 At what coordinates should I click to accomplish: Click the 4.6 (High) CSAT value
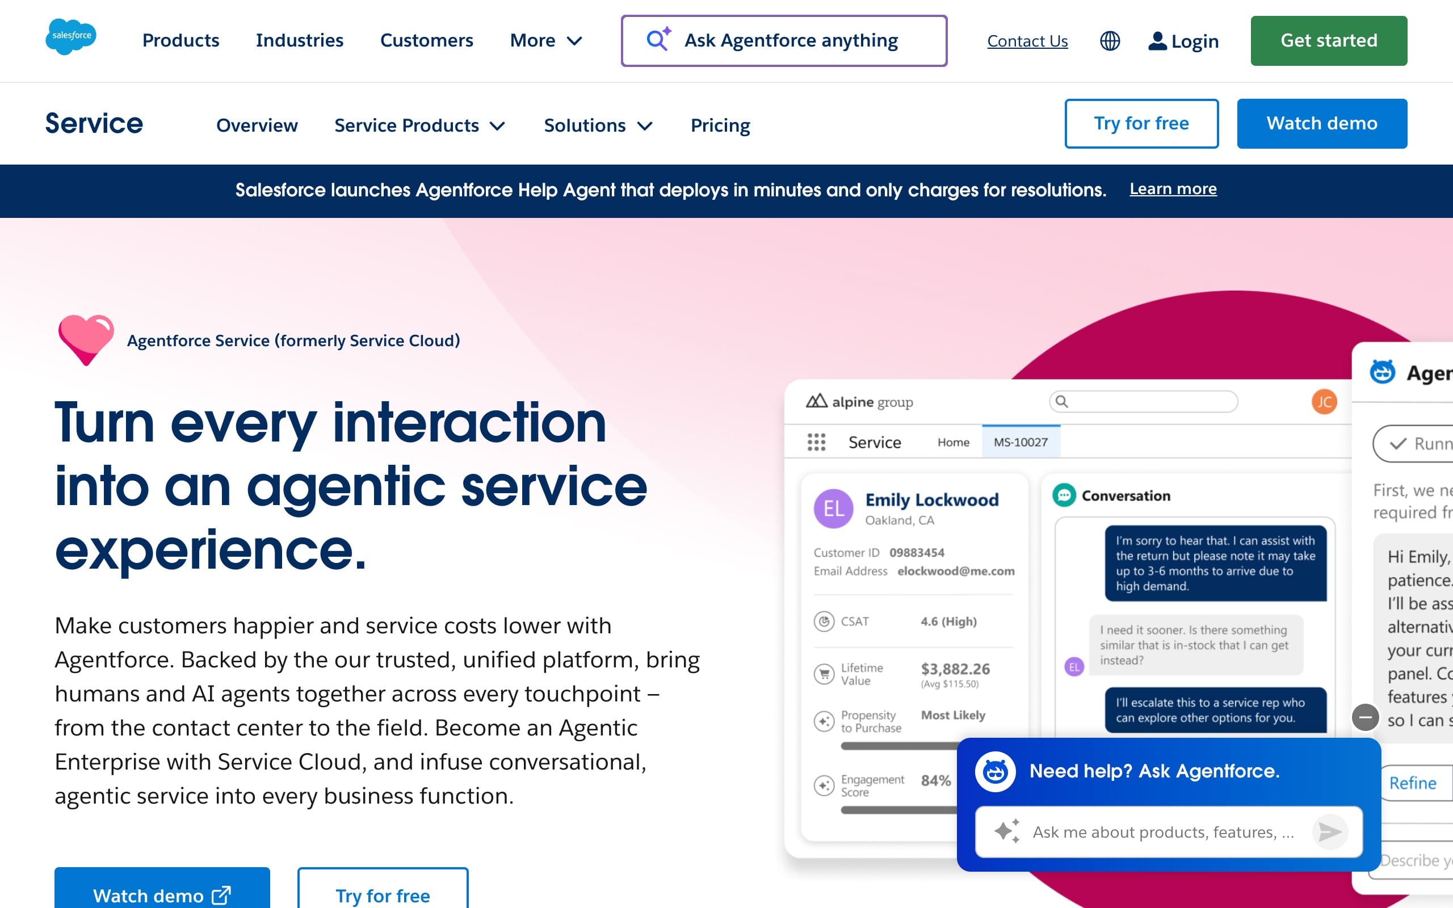tap(948, 621)
